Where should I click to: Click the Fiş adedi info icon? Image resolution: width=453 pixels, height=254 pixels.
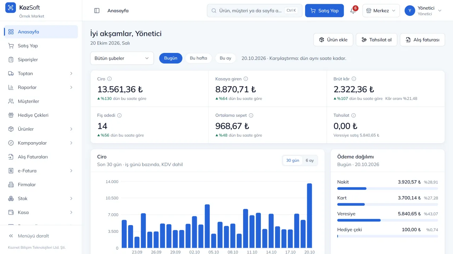(x=119, y=115)
